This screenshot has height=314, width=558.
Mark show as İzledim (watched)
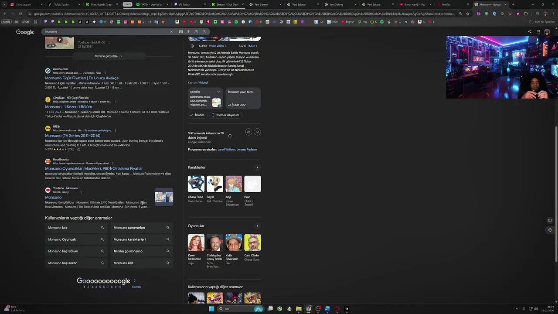[x=197, y=115]
